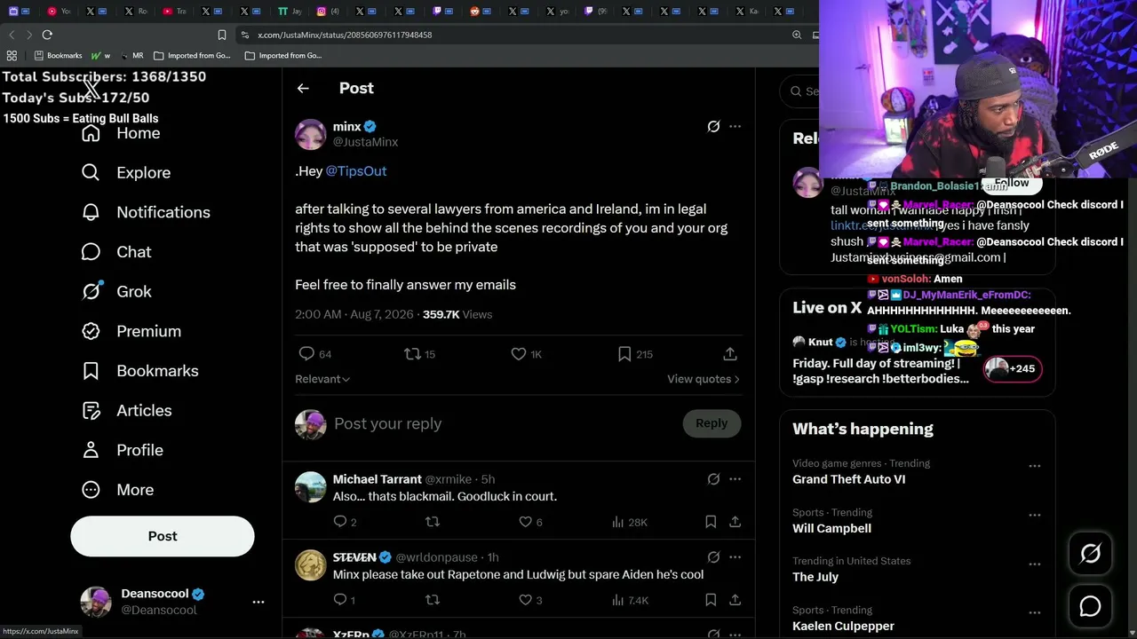Click the reply icon on minx's post
1137x639 pixels.
coord(306,353)
